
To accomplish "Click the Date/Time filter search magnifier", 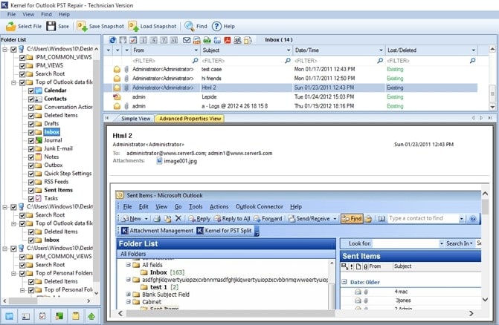I will point(380,60).
